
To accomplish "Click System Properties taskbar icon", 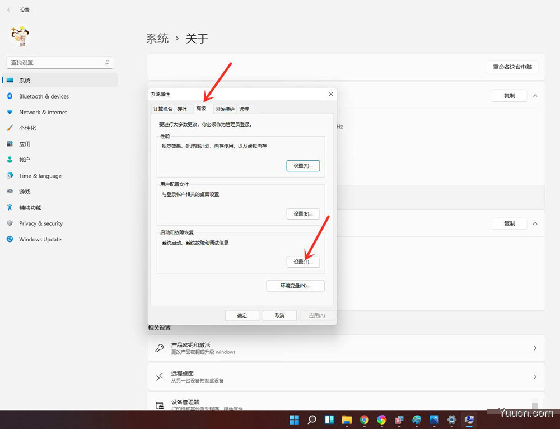I will point(469,419).
